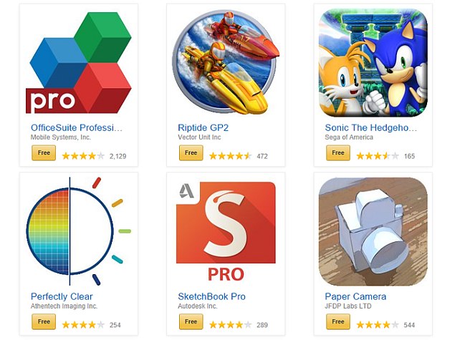The image size is (455, 340).
Task: Get Riptide GP2 with the Free button
Action: pyautogui.click(x=191, y=152)
